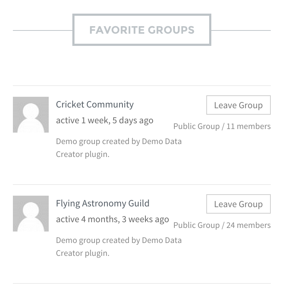Viewport: 298px width, 291px height.
Task: Click the line left of Favorite Groups heading
Action: click(43, 30)
